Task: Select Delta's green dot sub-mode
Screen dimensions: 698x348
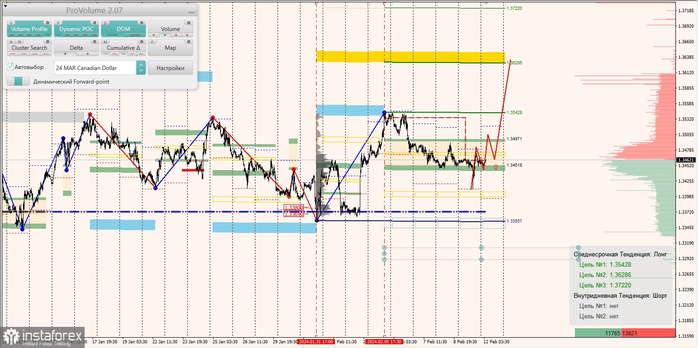Action: tap(65, 54)
